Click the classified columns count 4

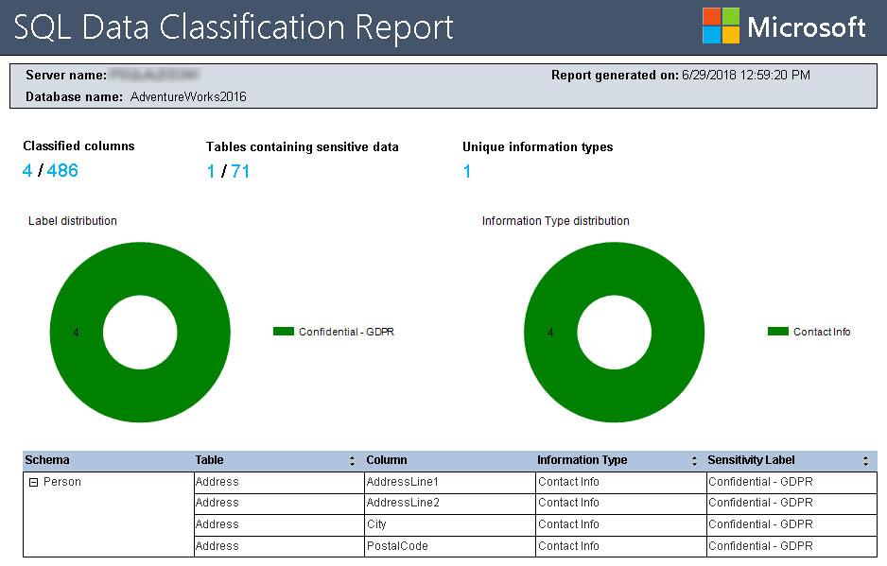(27, 170)
